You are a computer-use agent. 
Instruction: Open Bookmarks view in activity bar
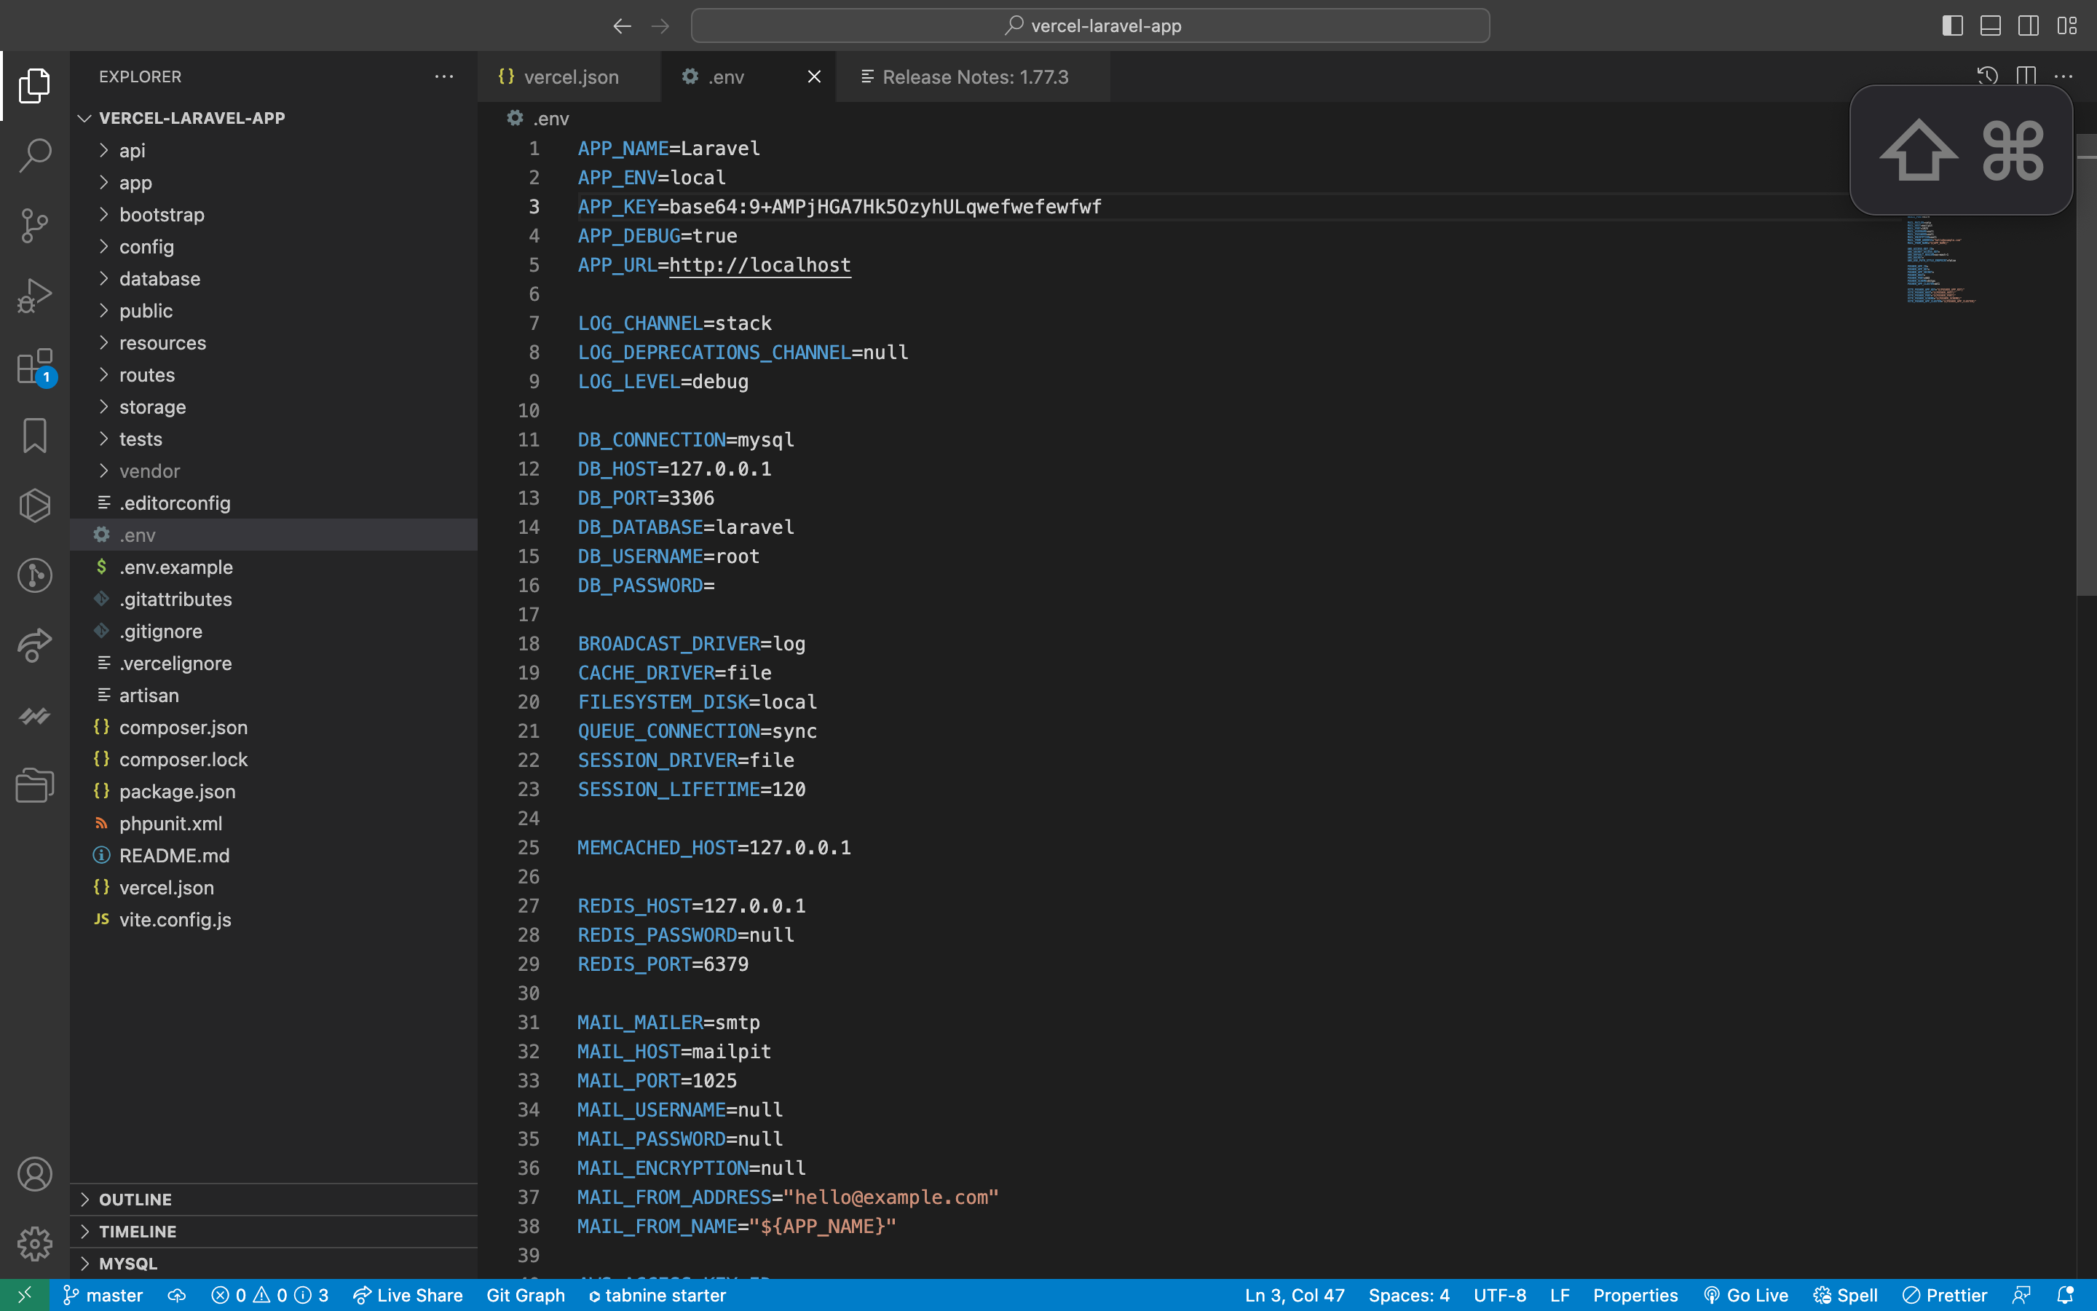35,436
